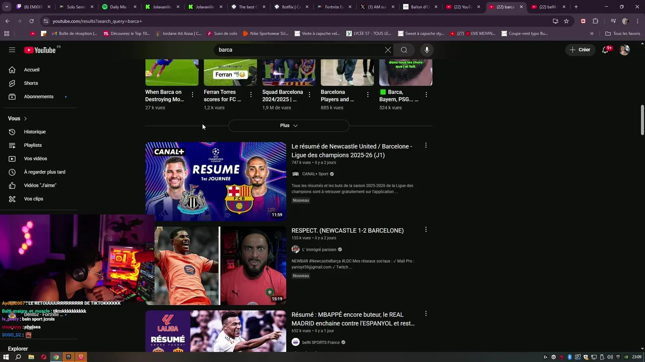Open the CANAL+ Sport channel link
Screen dimensions: 645x362
click(315, 174)
